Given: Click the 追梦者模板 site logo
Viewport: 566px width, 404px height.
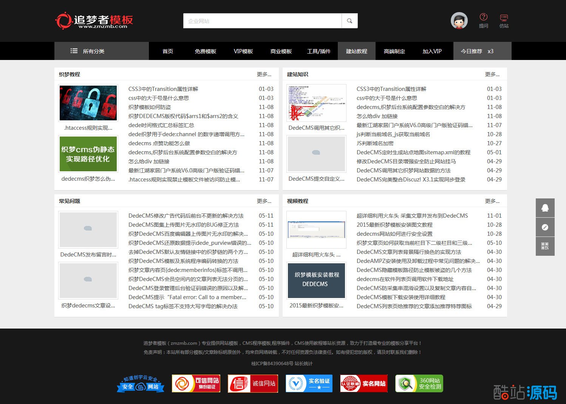Looking at the screenshot, I should coord(94,21).
